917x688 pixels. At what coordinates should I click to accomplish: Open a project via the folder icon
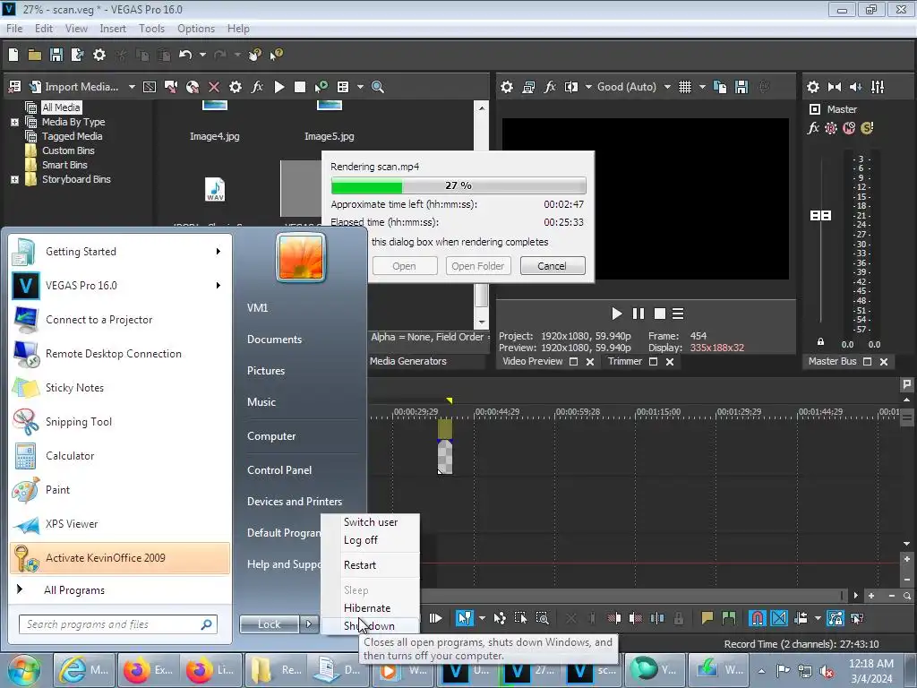pyautogui.click(x=35, y=55)
